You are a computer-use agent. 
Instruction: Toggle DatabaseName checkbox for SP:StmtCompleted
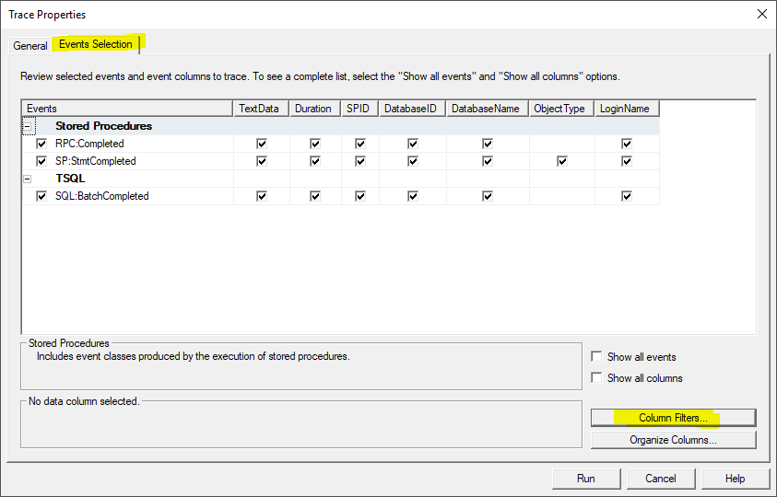click(488, 161)
